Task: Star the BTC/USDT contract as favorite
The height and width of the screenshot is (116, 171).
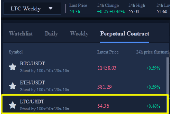Action: (x=13, y=67)
